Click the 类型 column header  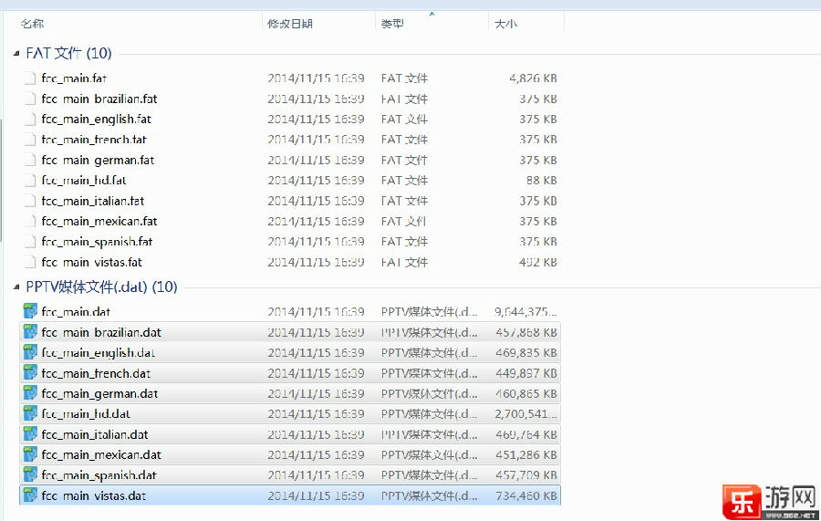(x=392, y=24)
